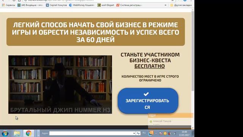
Task: Open the network signal tray icon
Action: tap(174, 134)
